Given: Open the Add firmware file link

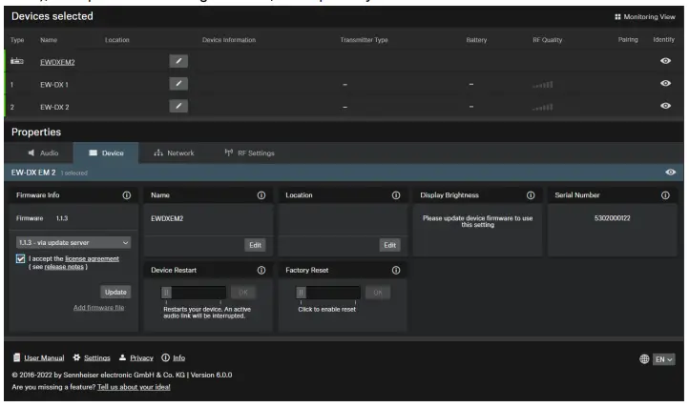Looking at the screenshot, I should [x=101, y=307].
